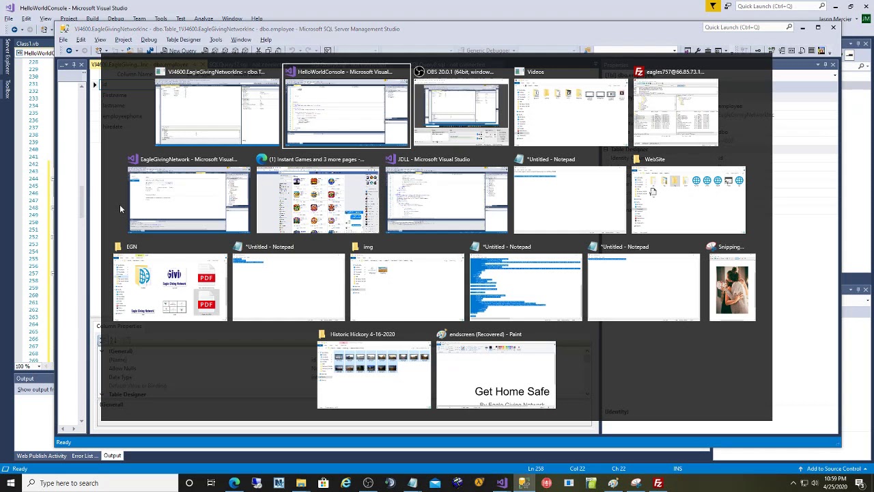Screen dimensions: 874x492
Task: Open the Window menu in SSMS
Action: pos(240,40)
